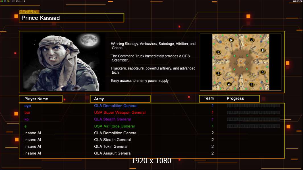This screenshot has height=170, width=303.
Task: Click purple GLA Stealth General army text
Action: [113, 119]
